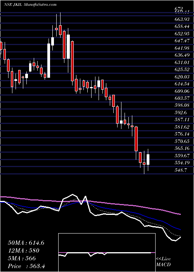Click the 592.6 price axis label
The width and height of the screenshot is (194, 272).
click(x=181, y=113)
